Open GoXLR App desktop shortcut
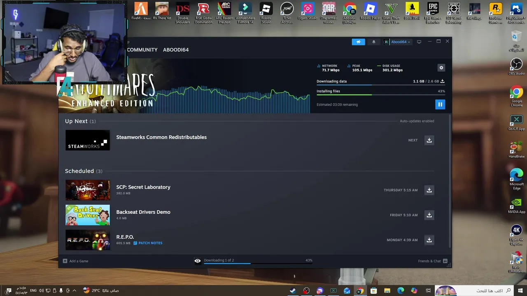This screenshot has width=527, height=296. click(x=516, y=123)
